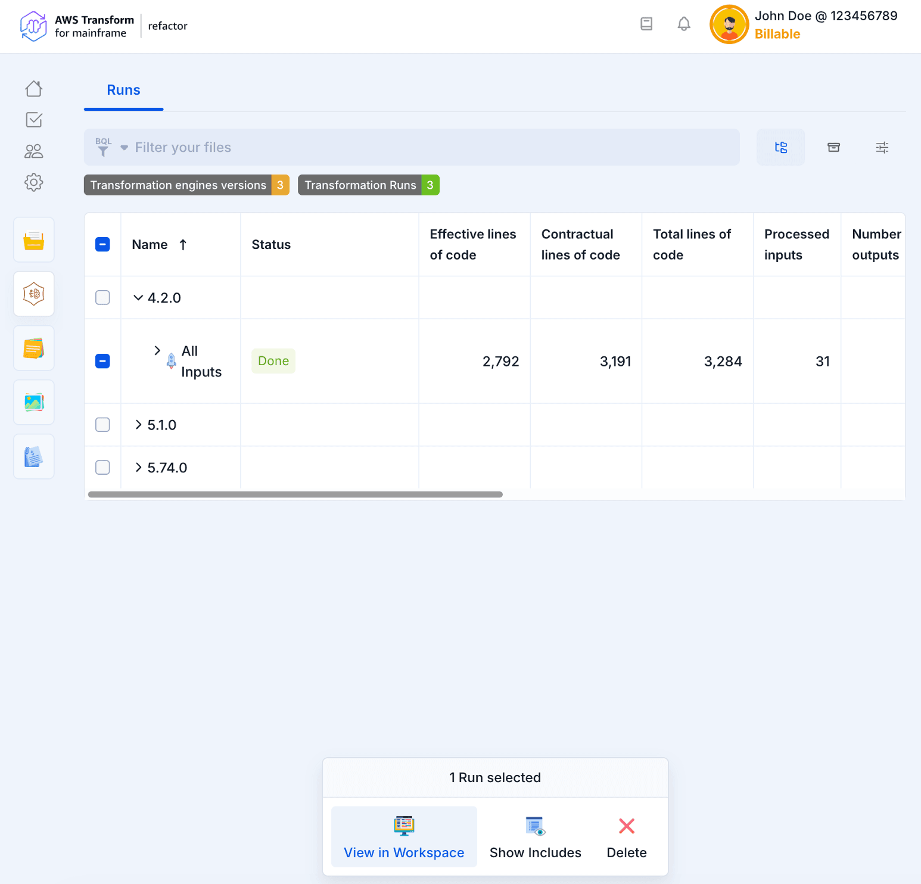
Task: Open the documentation book icon
Action: (646, 24)
